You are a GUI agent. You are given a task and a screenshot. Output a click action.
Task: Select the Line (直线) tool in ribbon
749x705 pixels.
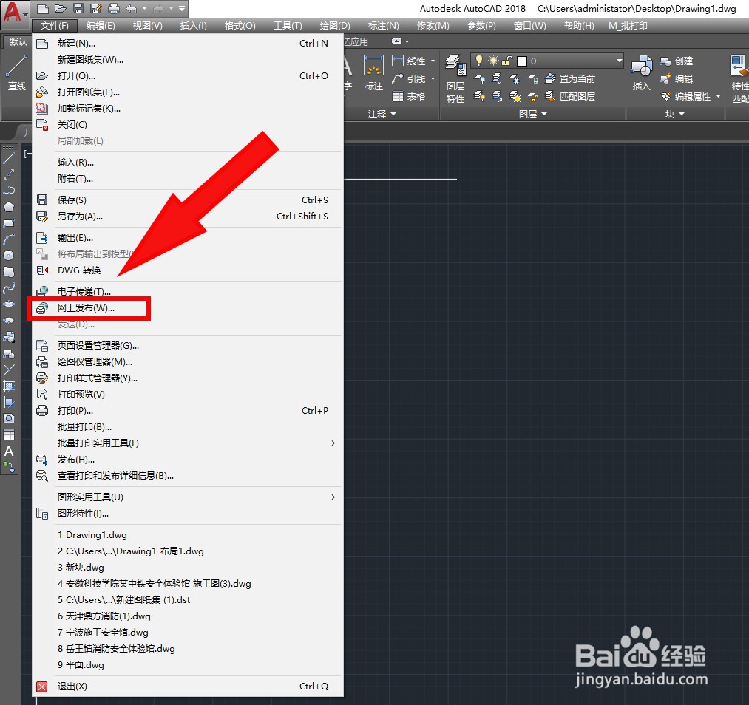pyautogui.click(x=17, y=72)
